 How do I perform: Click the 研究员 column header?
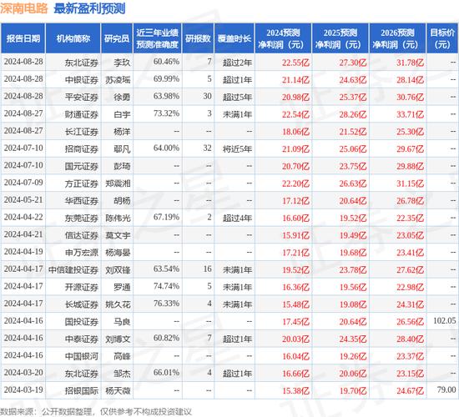(117, 38)
